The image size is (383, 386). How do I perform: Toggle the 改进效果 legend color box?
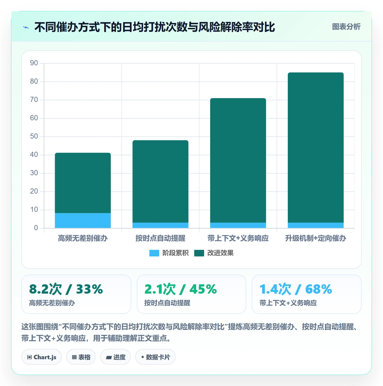[x=199, y=253]
